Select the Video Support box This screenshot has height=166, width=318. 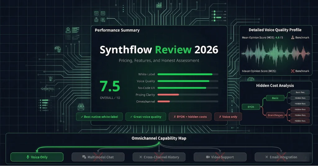click(x=220, y=157)
